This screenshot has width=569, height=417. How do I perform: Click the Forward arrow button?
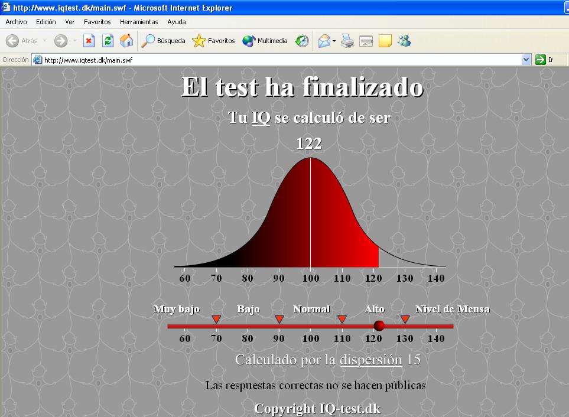pyautogui.click(x=61, y=41)
